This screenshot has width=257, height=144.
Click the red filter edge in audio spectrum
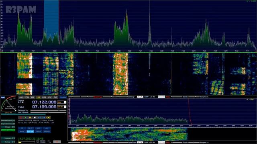pyautogui.click(x=190, y=111)
